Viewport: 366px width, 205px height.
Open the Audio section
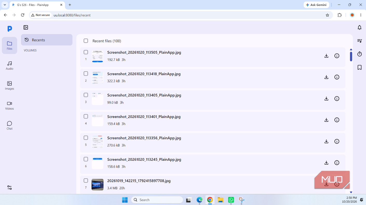point(9,65)
